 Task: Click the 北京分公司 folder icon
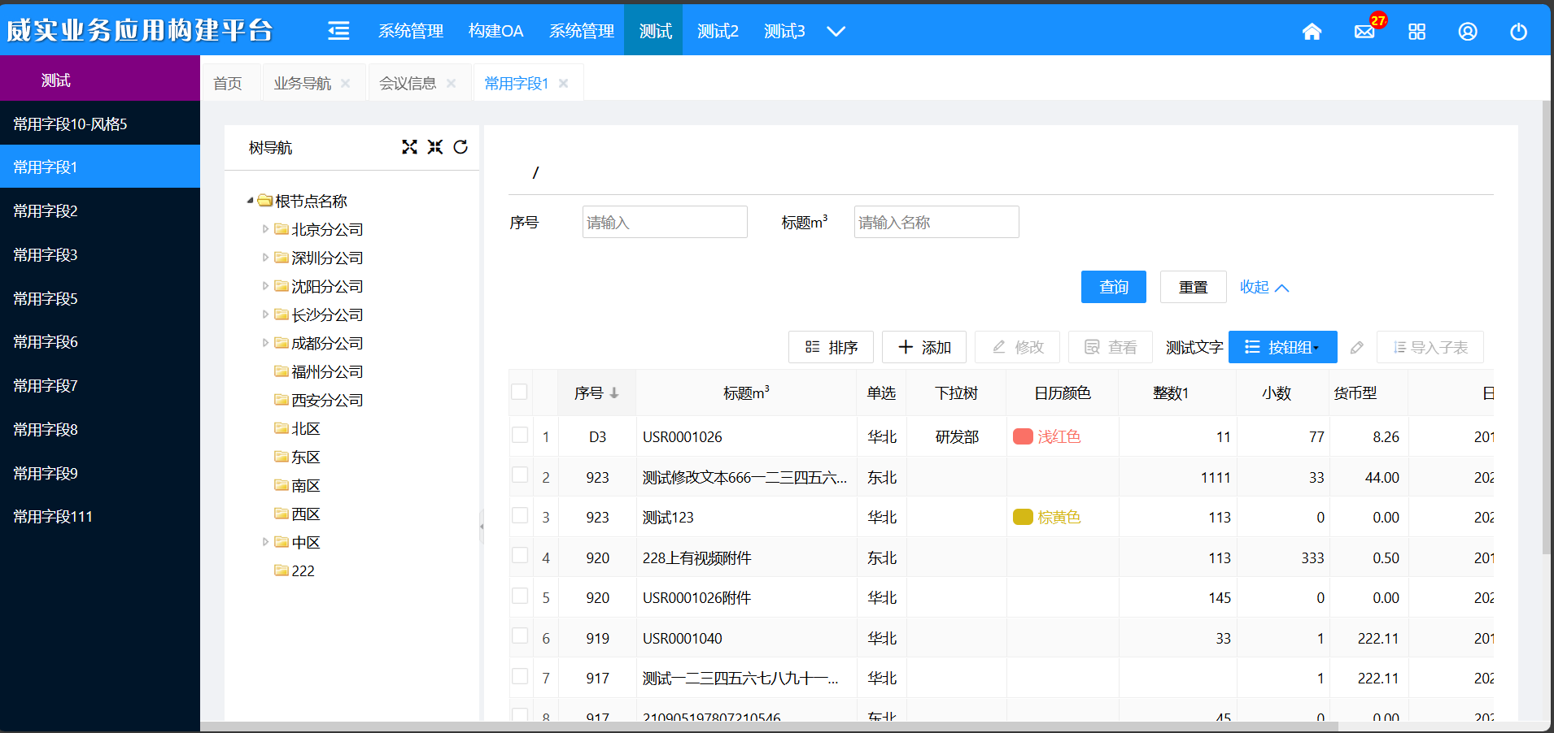click(x=282, y=229)
